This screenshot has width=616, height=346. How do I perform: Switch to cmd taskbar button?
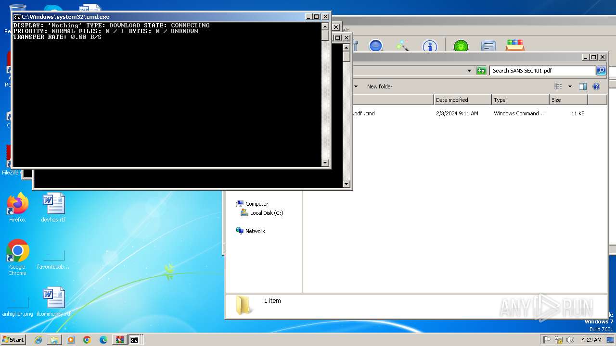click(x=136, y=340)
